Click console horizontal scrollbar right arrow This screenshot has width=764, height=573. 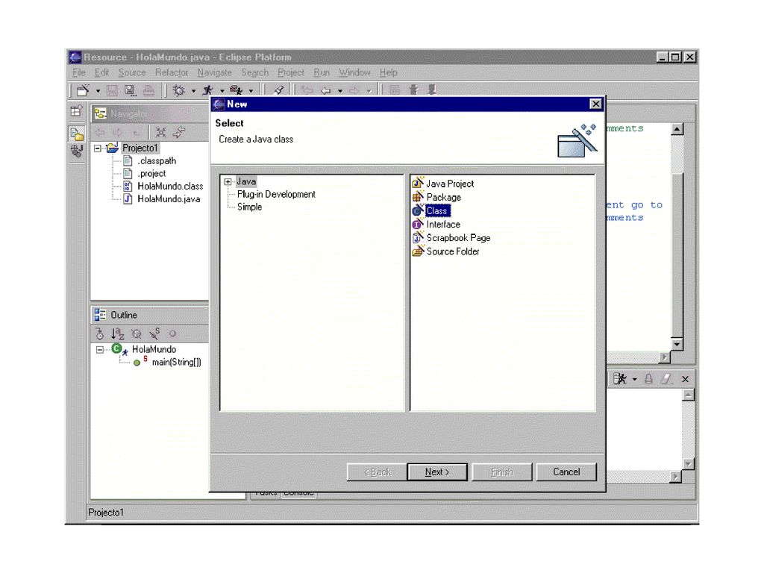(x=675, y=477)
